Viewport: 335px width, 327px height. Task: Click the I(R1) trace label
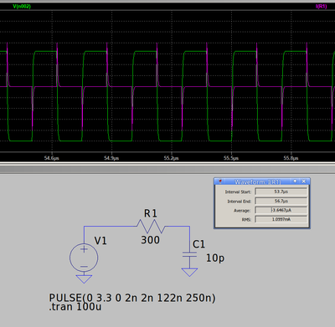[321, 6]
